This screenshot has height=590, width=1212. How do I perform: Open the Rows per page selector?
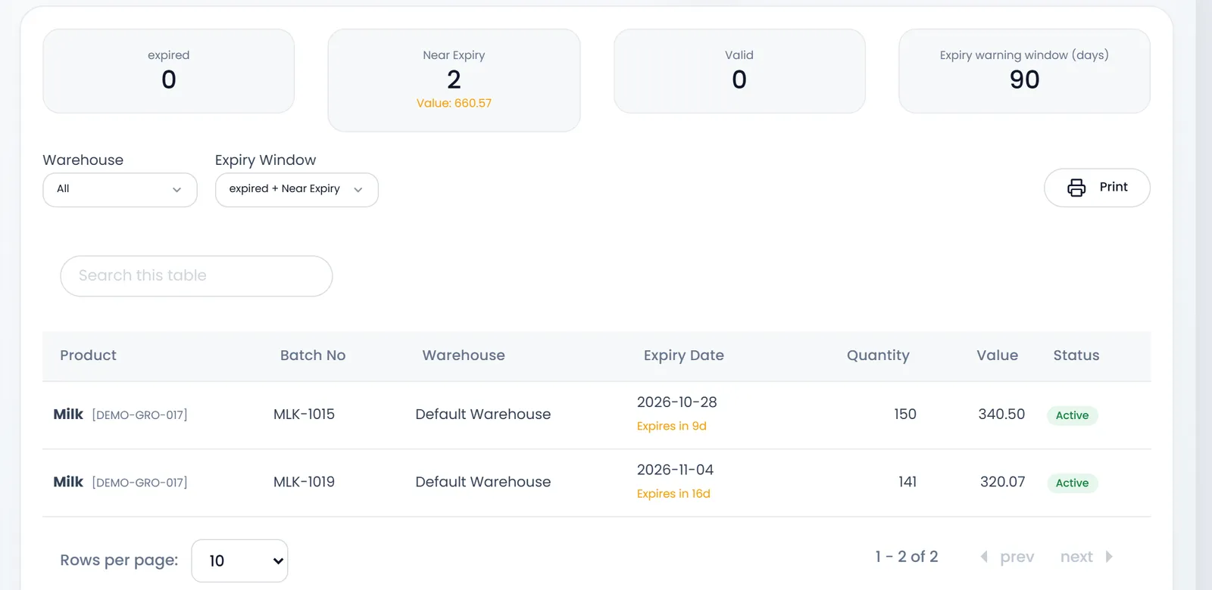coord(239,560)
